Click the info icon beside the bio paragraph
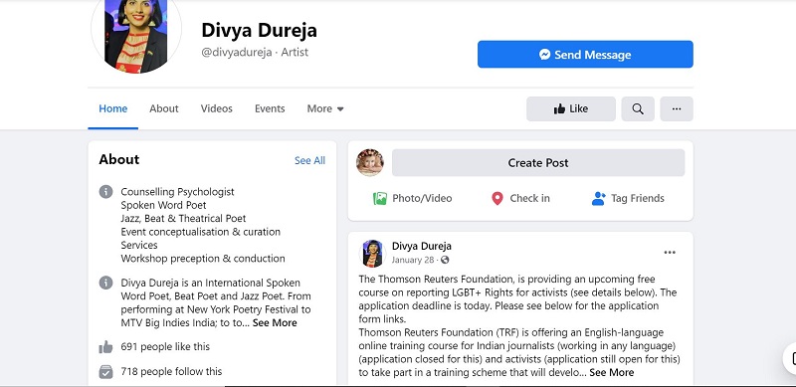This screenshot has width=796, height=387. 105,283
